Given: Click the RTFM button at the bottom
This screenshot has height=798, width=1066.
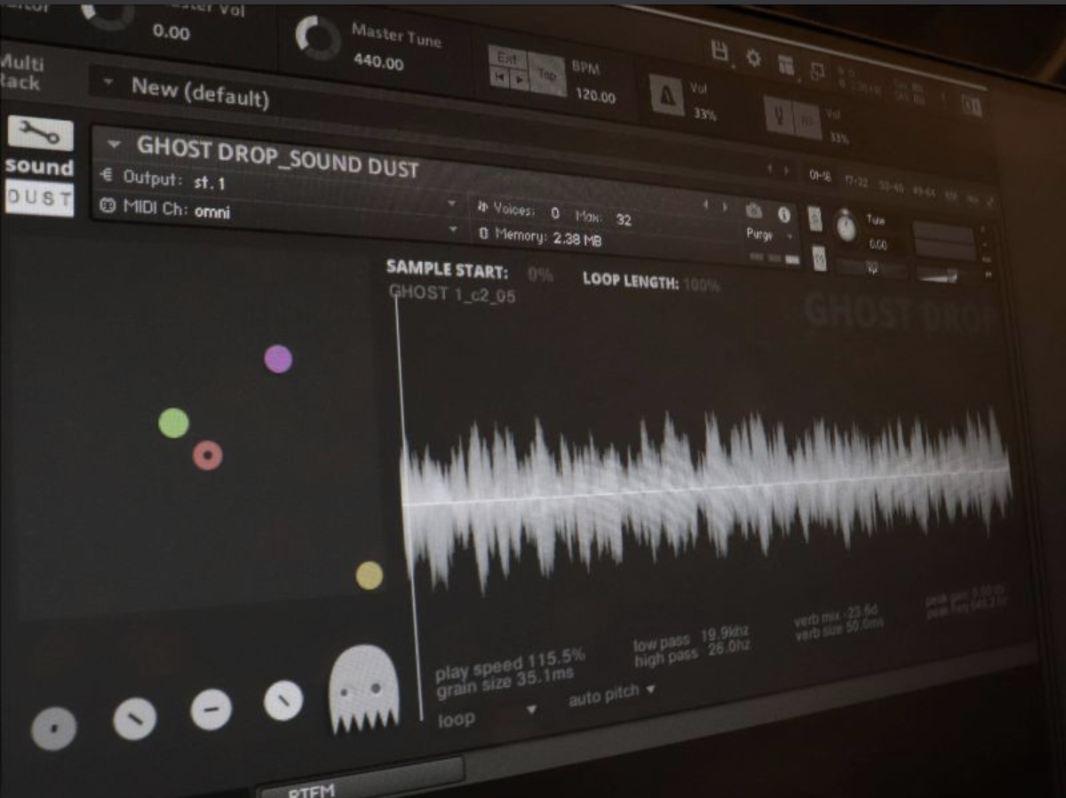Looking at the screenshot, I should (360, 780).
